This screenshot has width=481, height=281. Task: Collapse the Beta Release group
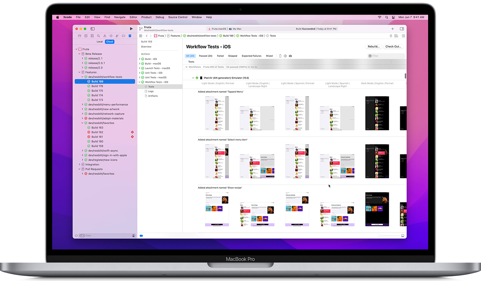tap(79, 54)
